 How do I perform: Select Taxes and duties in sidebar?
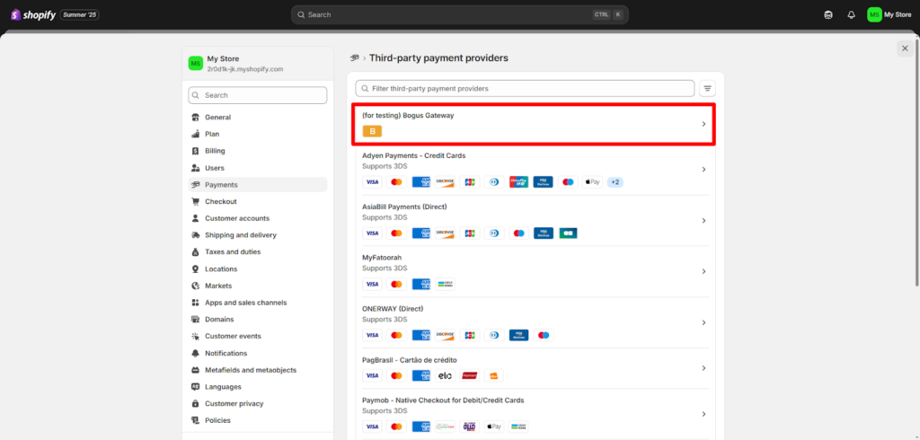(x=233, y=252)
